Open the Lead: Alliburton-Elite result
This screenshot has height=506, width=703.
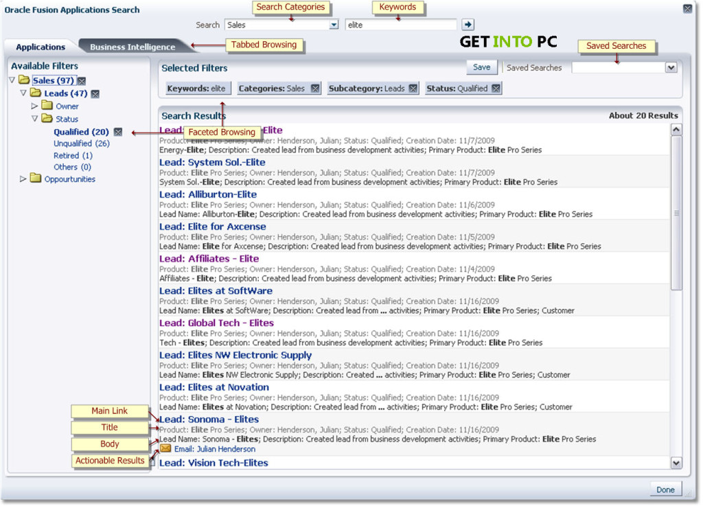(x=208, y=194)
